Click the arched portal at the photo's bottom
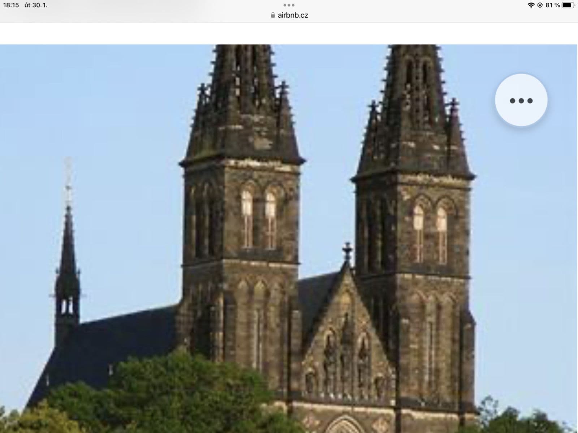The width and height of the screenshot is (578, 433). [346, 425]
